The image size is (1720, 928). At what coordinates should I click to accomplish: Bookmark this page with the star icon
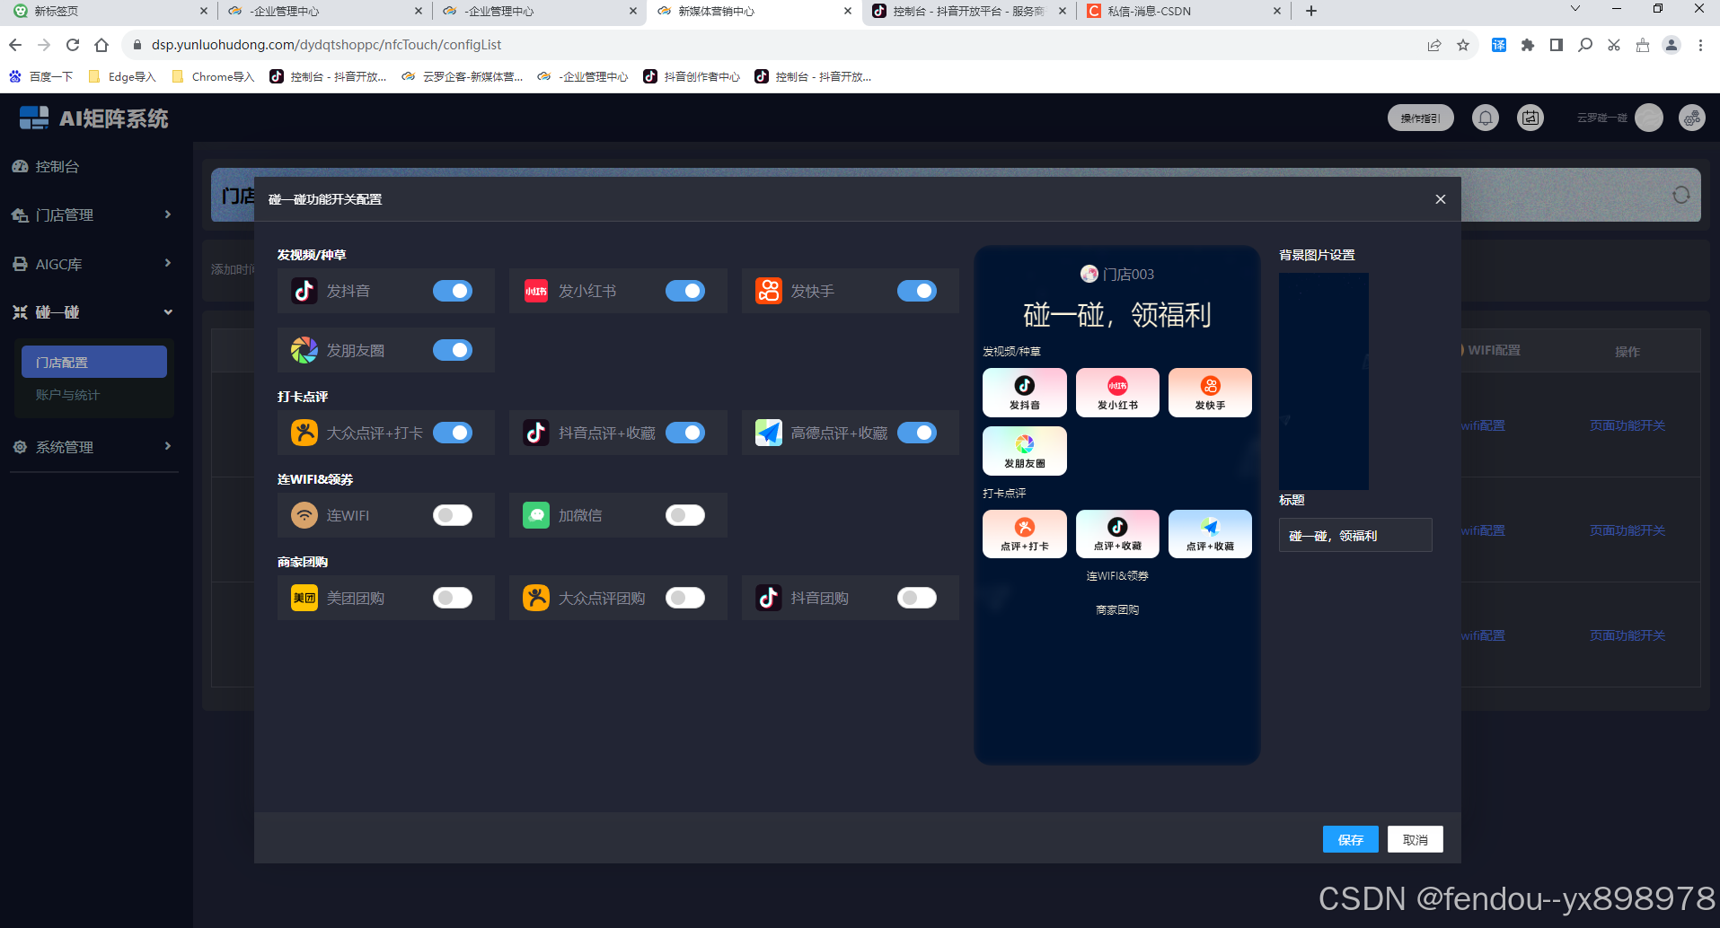coord(1463,45)
